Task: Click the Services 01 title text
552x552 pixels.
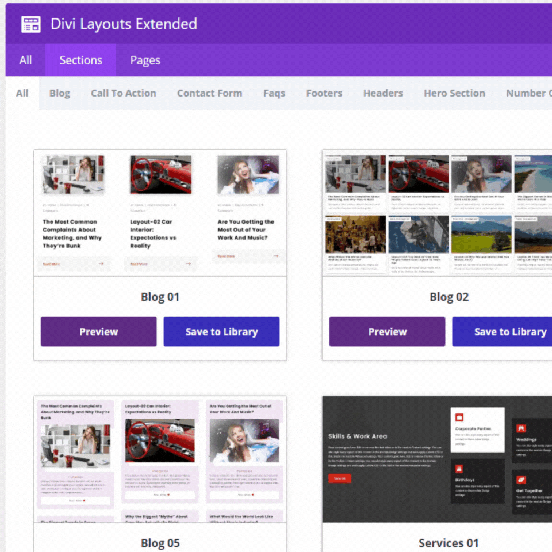Action: 448,543
